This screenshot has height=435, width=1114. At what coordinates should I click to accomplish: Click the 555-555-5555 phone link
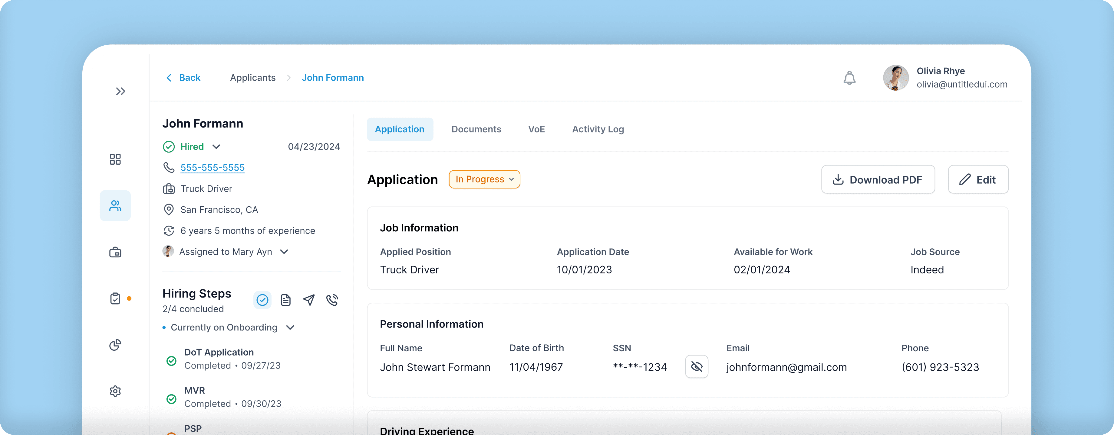click(x=212, y=167)
